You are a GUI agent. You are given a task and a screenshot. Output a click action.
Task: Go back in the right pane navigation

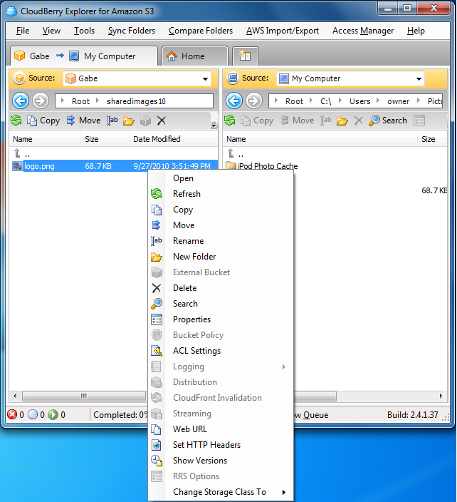click(x=234, y=101)
